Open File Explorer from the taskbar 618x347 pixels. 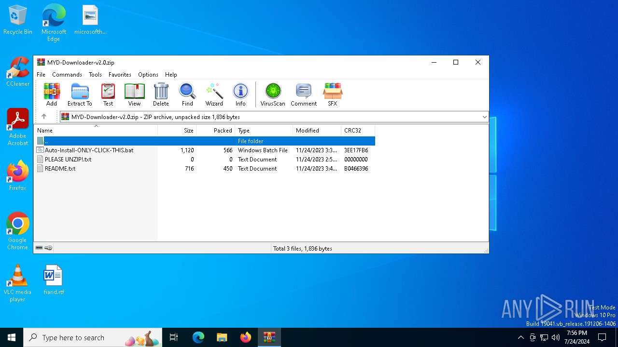coord(222,337)
